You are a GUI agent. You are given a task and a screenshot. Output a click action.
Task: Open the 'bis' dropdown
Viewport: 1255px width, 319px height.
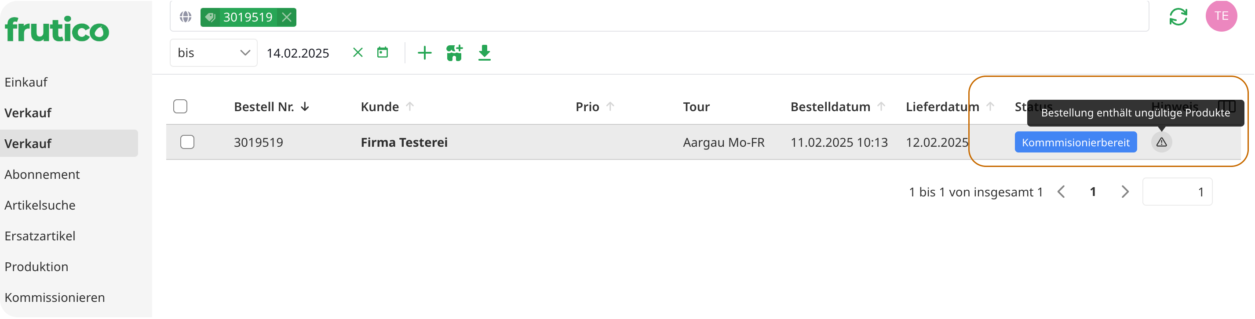click(213, 53)
